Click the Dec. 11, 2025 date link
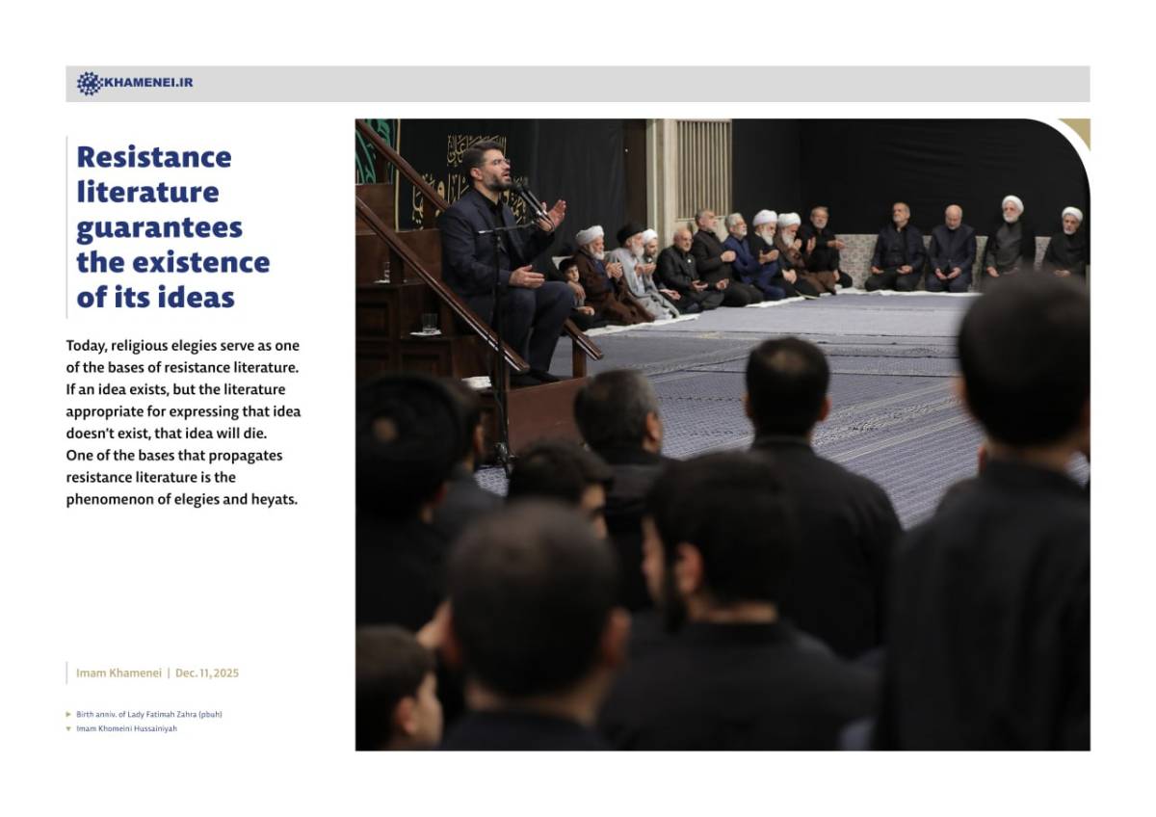Viewport: 1156px width, 817px height. pyautogui.click(x=207, y=672)
